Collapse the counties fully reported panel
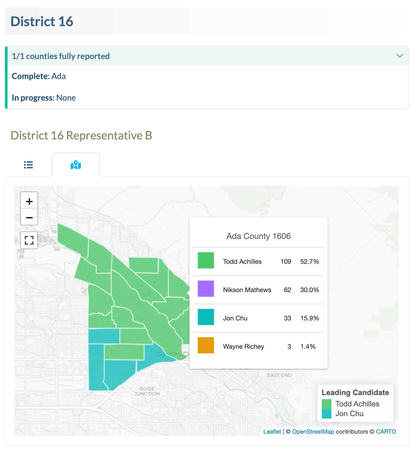This screenshot has height=452, width=415. (x=400, y=56)
